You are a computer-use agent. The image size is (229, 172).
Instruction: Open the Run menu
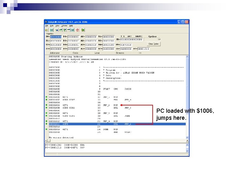pos(52,26)
